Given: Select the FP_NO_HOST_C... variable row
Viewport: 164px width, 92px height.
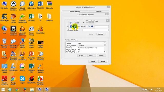Looking at the screenshot, I should [x=85, y=50].
